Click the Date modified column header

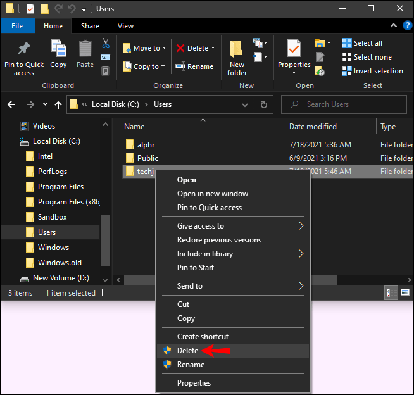pyautogui.click(x=330, y=127)
